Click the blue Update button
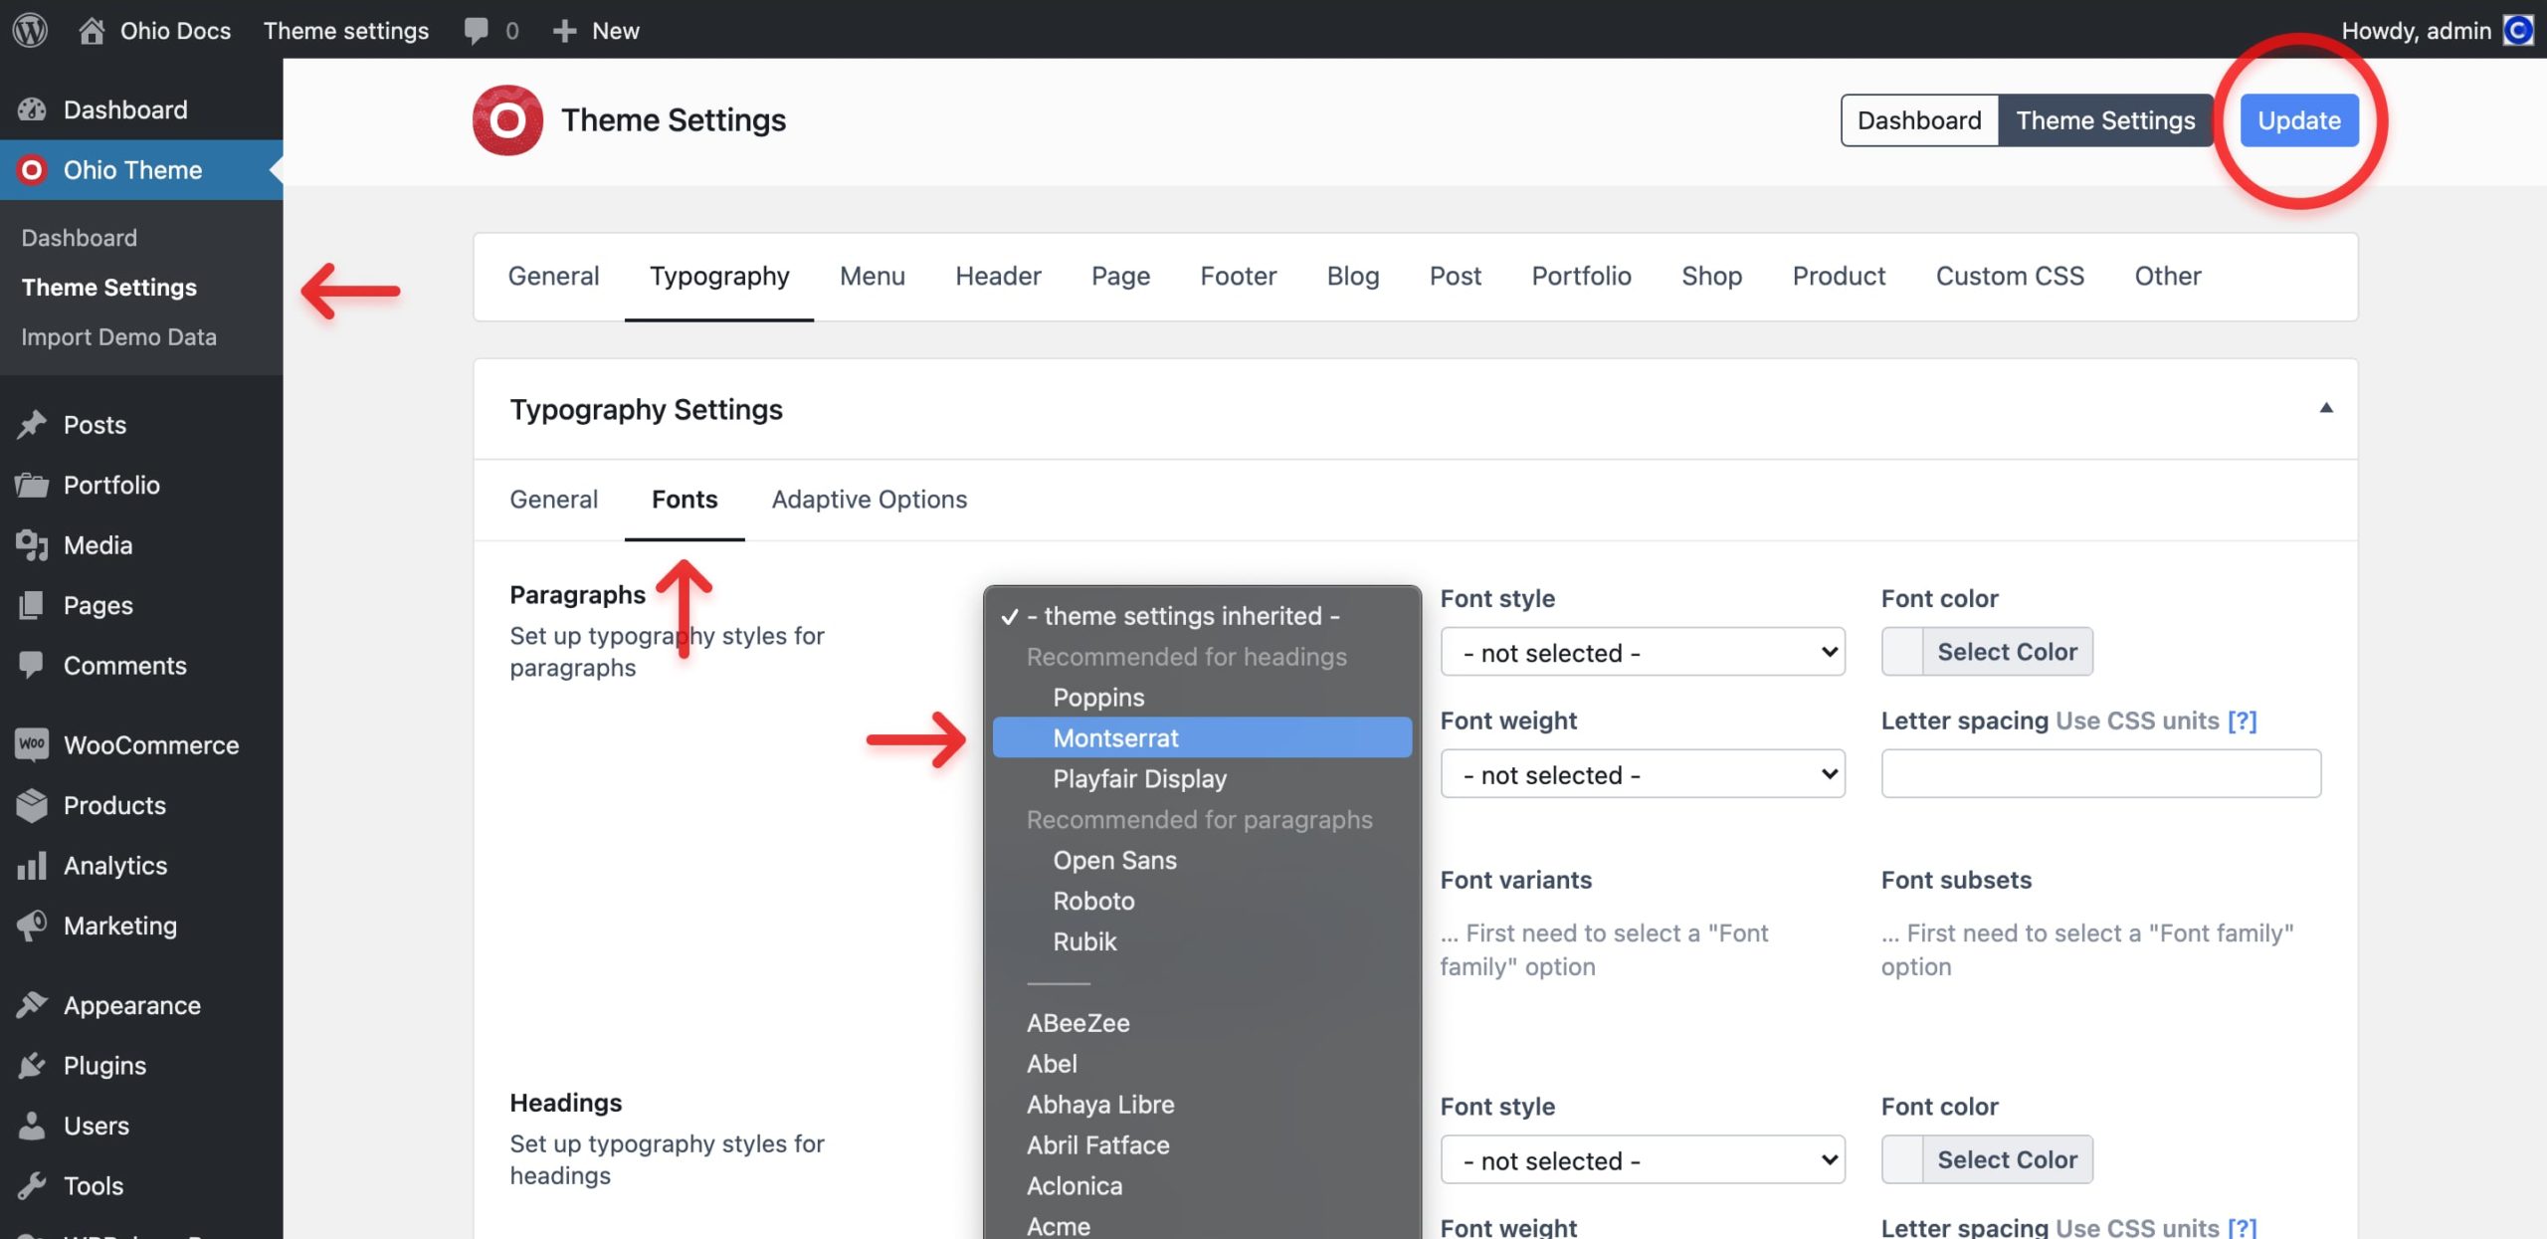This screenshot has width=2547, height=1239. pyautogui.click(x=2299, y=120)
